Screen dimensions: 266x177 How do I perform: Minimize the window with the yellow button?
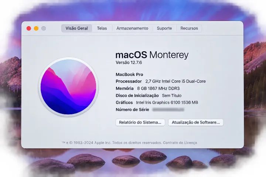pyautogui.click(x=36, y=28)
